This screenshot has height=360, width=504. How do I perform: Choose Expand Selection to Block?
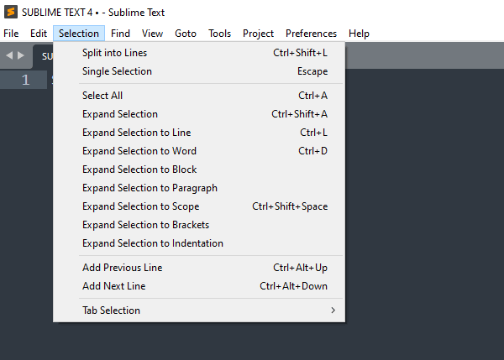(199, 170)
